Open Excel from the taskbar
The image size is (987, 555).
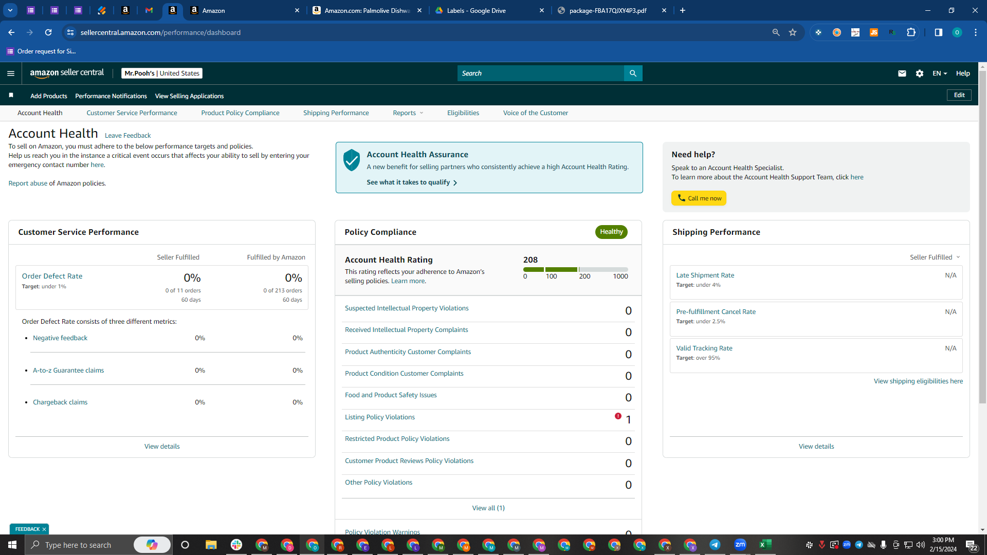point(765,545)
